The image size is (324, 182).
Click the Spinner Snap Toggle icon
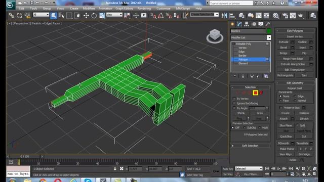pyautogui.click(x=177, y=16)
